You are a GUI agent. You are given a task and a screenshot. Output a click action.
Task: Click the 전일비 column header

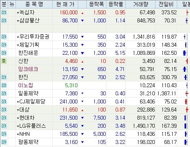tap(166, 4)
